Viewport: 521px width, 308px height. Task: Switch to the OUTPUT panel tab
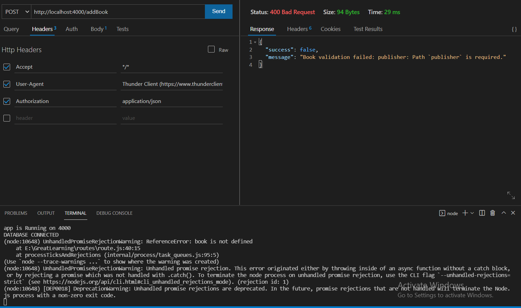click(x=46, y=213)
